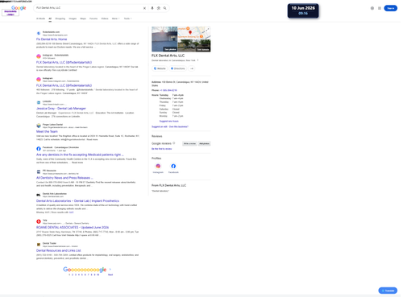The image size is (403, 297).
Task: Open the 'Meet the Team' result
Action: (x=47, y=131)
